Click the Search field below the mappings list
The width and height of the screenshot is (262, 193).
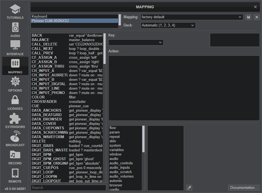(x=68, y=188)
